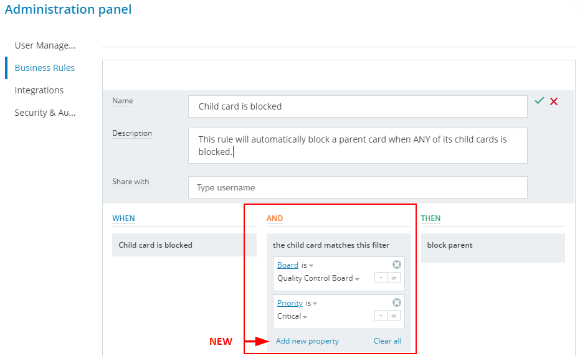Confirm rule with the green checkmark icon
This screenshot has height=356, width=580.
(x=540, y=101)
